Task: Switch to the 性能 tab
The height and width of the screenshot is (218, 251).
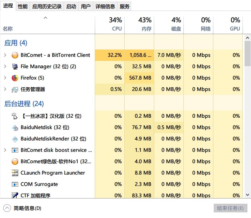Action: pyautogui.click(x=23, y=6)
